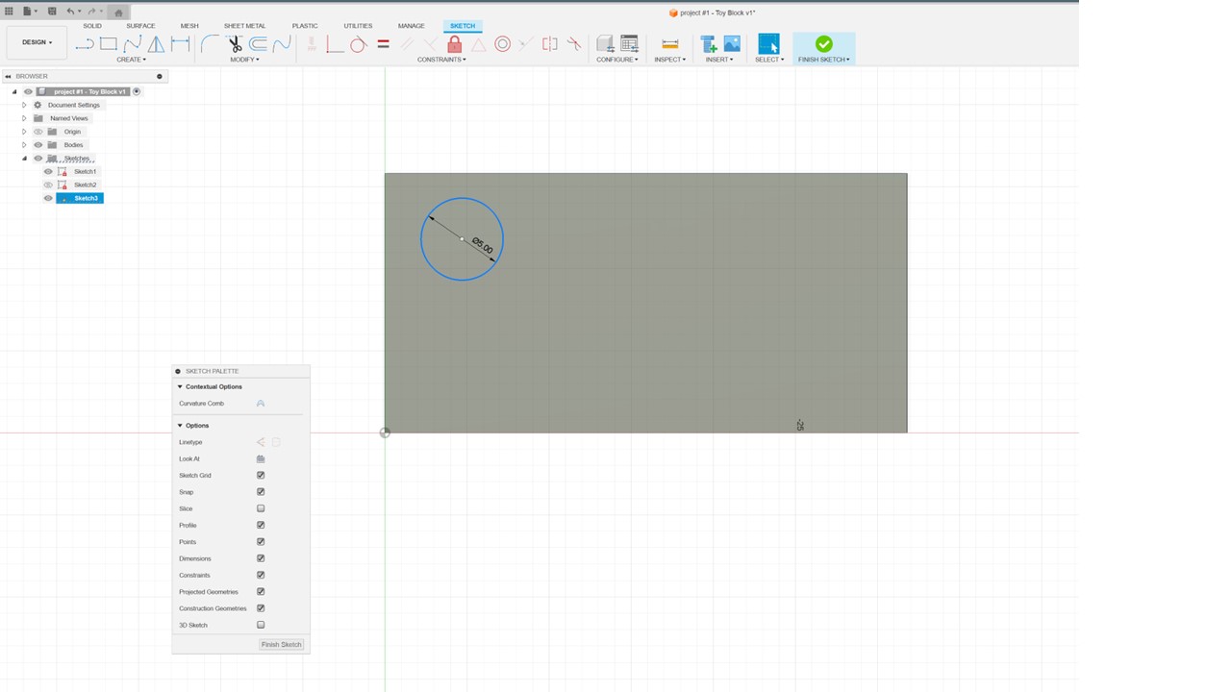Image resolution: width=1231 pixels, height=692 pixels.
Task: Select the 2-Point Rectangle tool
Action: coord(109,44)
